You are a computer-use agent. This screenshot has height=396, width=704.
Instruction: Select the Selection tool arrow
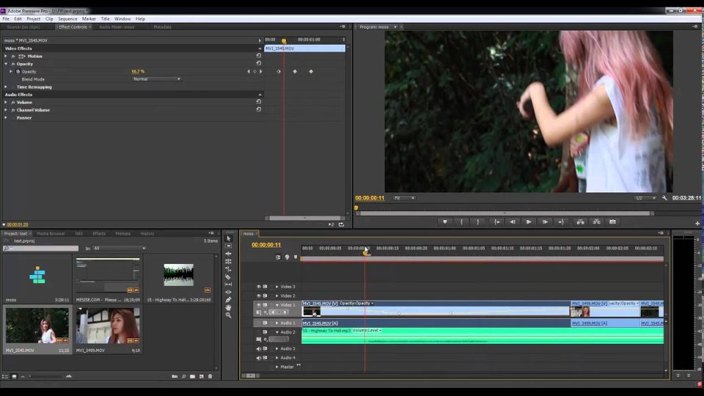[x=228, y=239]
